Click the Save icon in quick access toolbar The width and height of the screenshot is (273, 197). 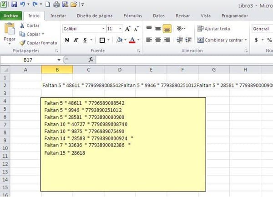(14, 4)
